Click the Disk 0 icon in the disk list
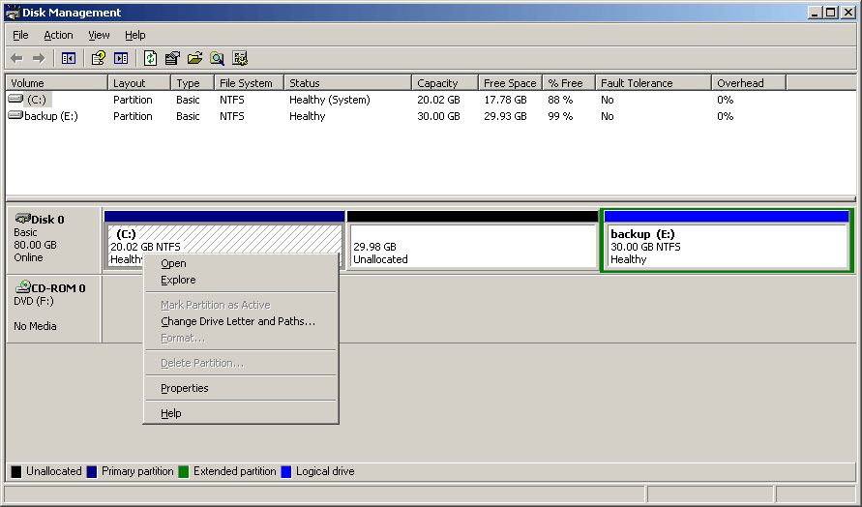 pyautogui.click(x=21, y=220)
